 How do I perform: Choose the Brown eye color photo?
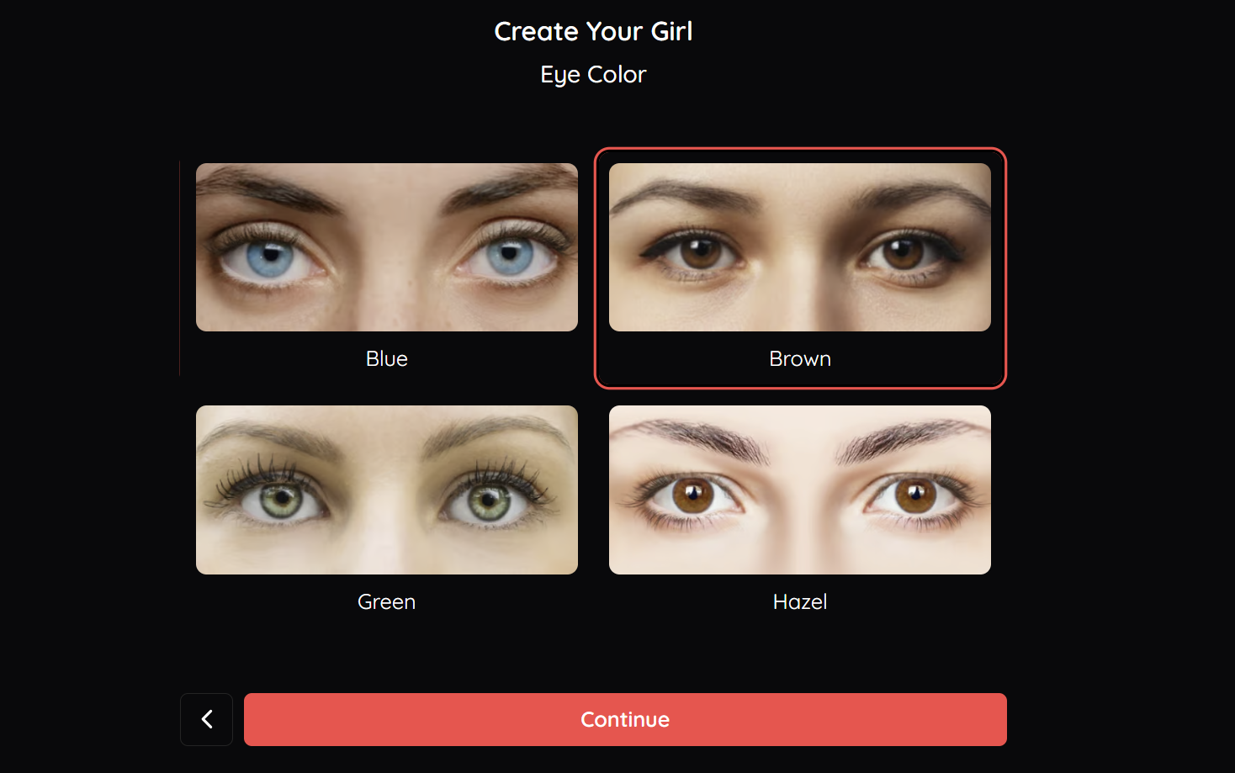coord(800,247)
